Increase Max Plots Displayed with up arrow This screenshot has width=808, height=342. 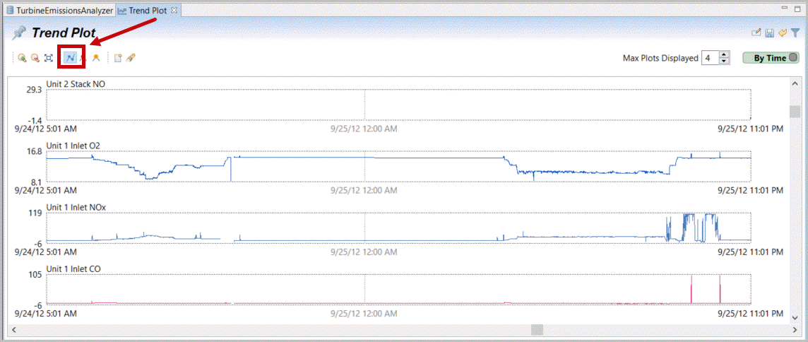725,55
